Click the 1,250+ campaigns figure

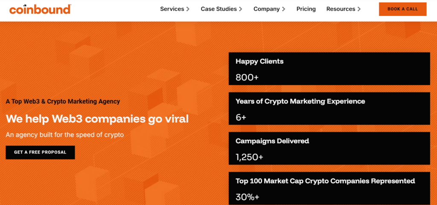249,157
